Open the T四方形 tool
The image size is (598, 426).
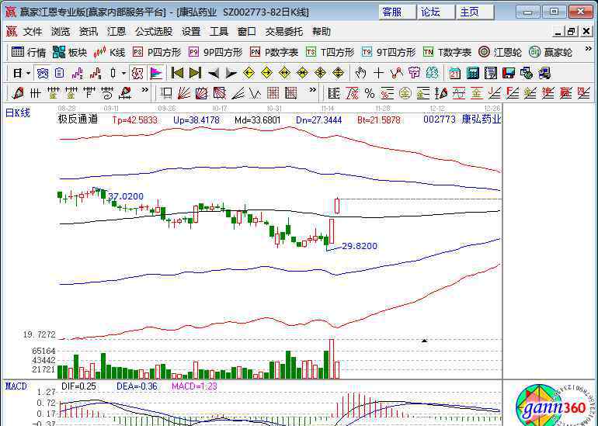pos(330,52)
